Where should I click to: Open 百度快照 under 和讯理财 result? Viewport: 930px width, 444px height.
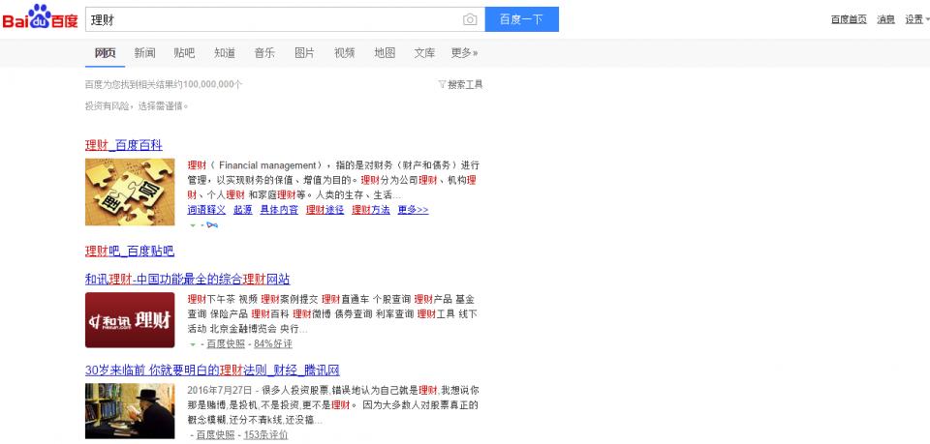pyautogui.click(x=226, y=344)
